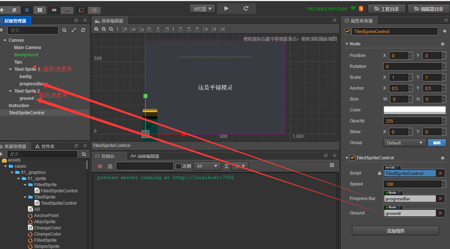Viewport: 450px width, 249px height.
Task: Click the plus icon beside node name
Action: (x=445, y=32)
